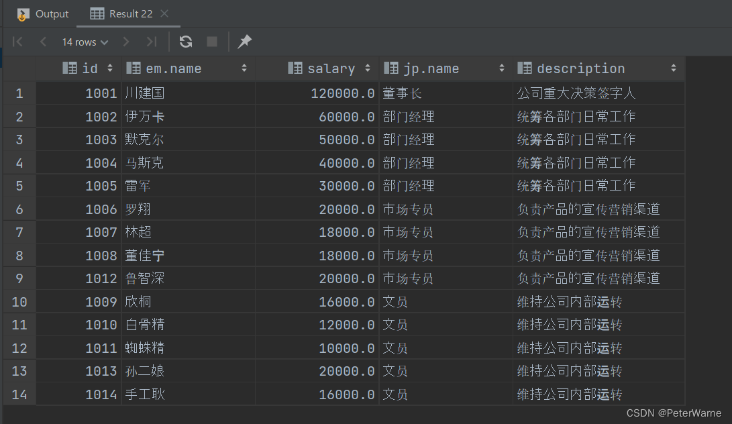
Task: Pin the result tab
Action: (x=245, y=42)
